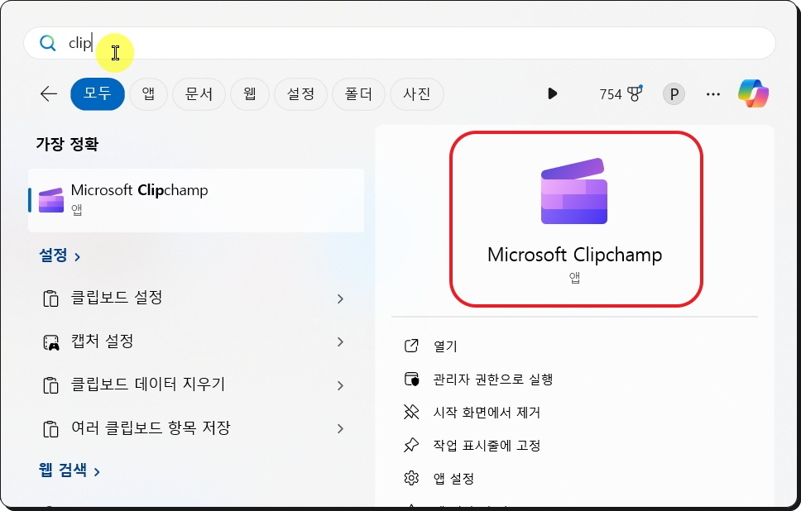Choose 관리자 권한으로 실행

click(493, 380)
